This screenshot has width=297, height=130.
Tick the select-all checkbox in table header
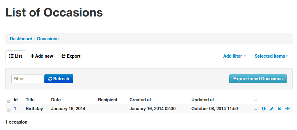9,101
